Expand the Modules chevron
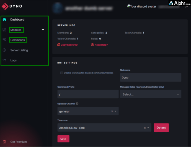 click(x=43, y=30)
